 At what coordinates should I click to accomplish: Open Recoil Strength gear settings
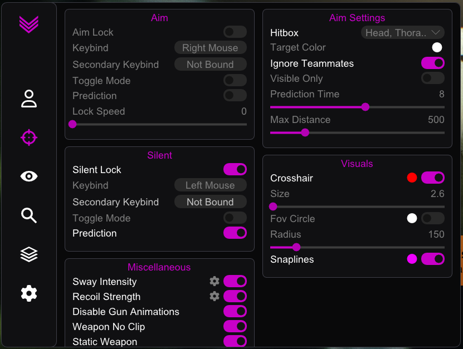(215, 296)
